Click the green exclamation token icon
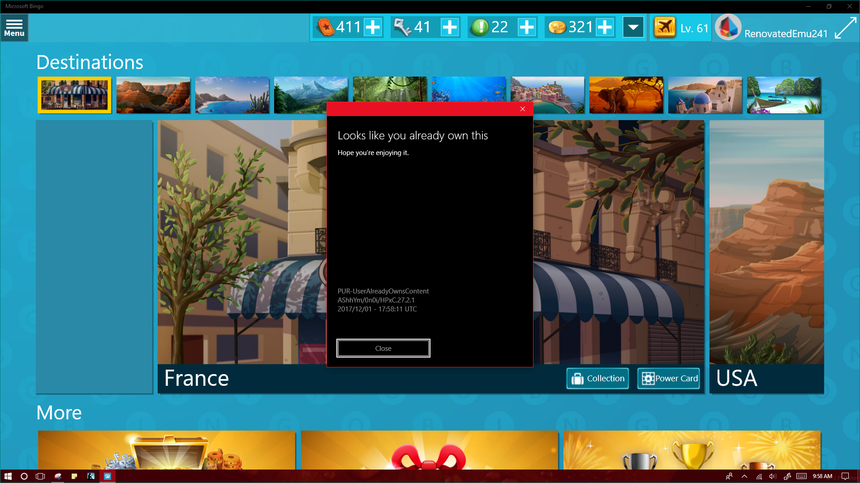The image size is (860, 483). click(480, 27)
